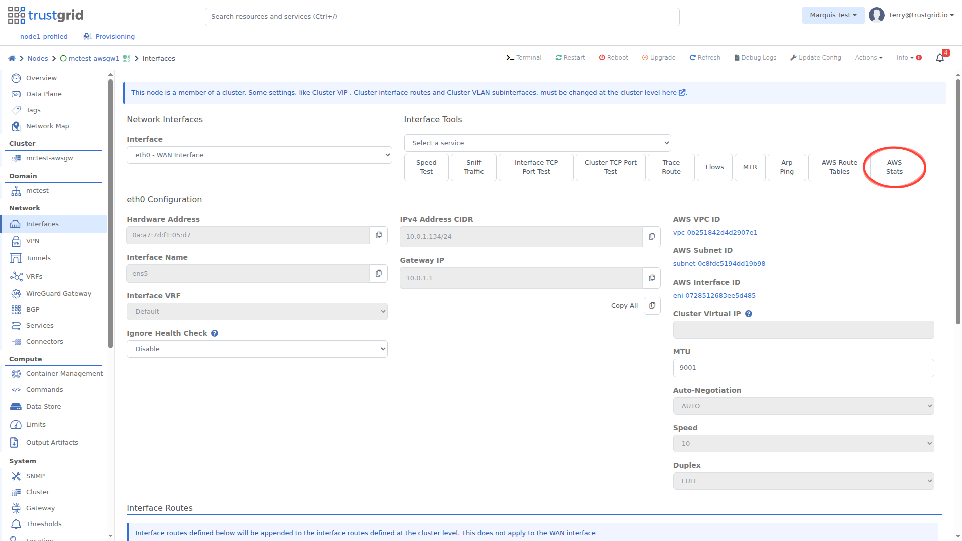Expand the Select a service dropdown

(537, 143)
